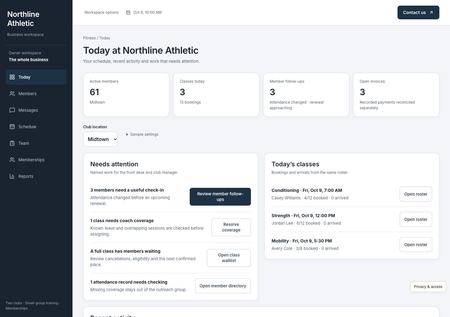Open roster for Strength class

[416, 219]
